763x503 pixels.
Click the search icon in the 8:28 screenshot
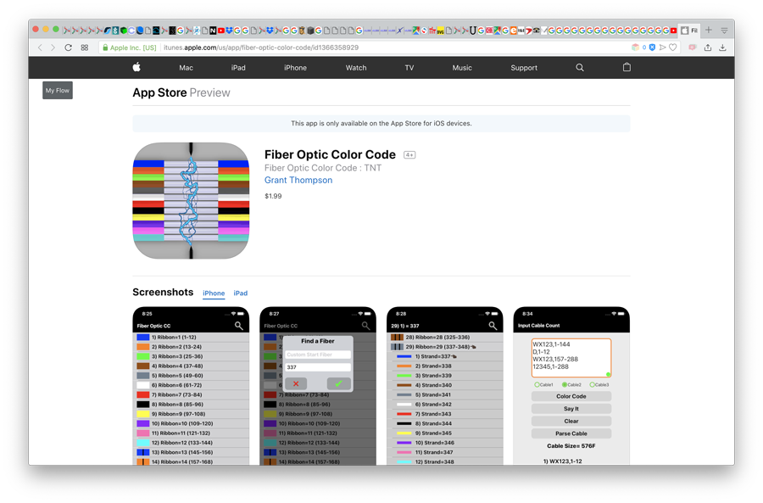(x=493, y=326)
